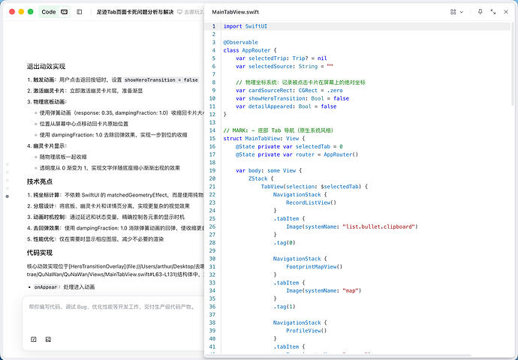Click the comment icon next to conversation title
The width and height of the screenshot is (518, 360).
click(x=188, y=12)
